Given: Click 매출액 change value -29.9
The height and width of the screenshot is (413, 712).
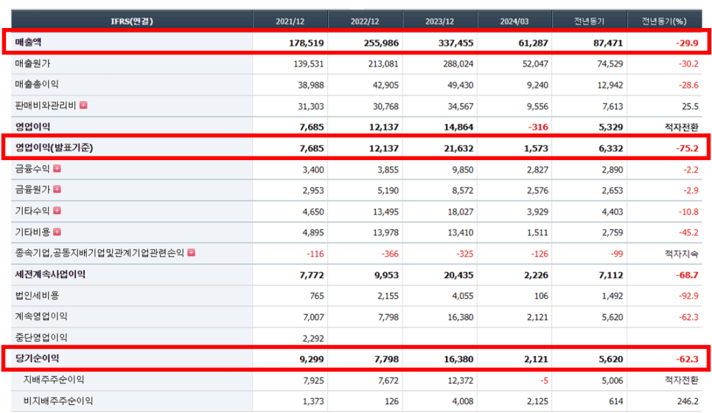Looking at the screenshot, I should click(x=687, y=44).
